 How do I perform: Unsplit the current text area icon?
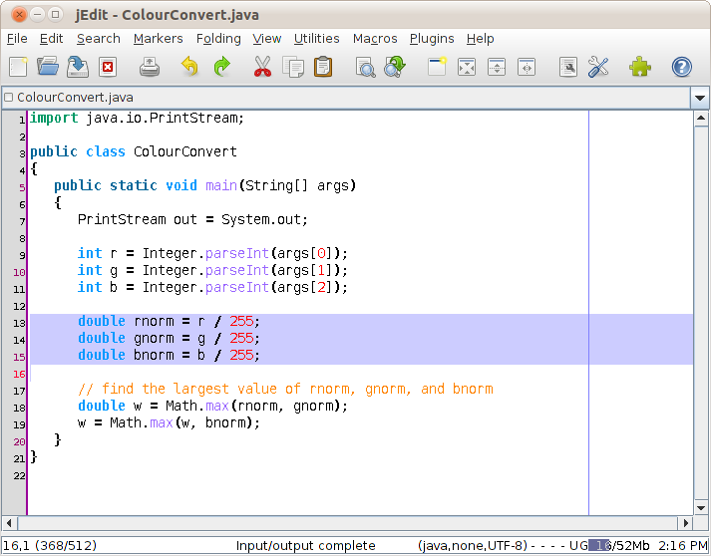pos(467,67)
